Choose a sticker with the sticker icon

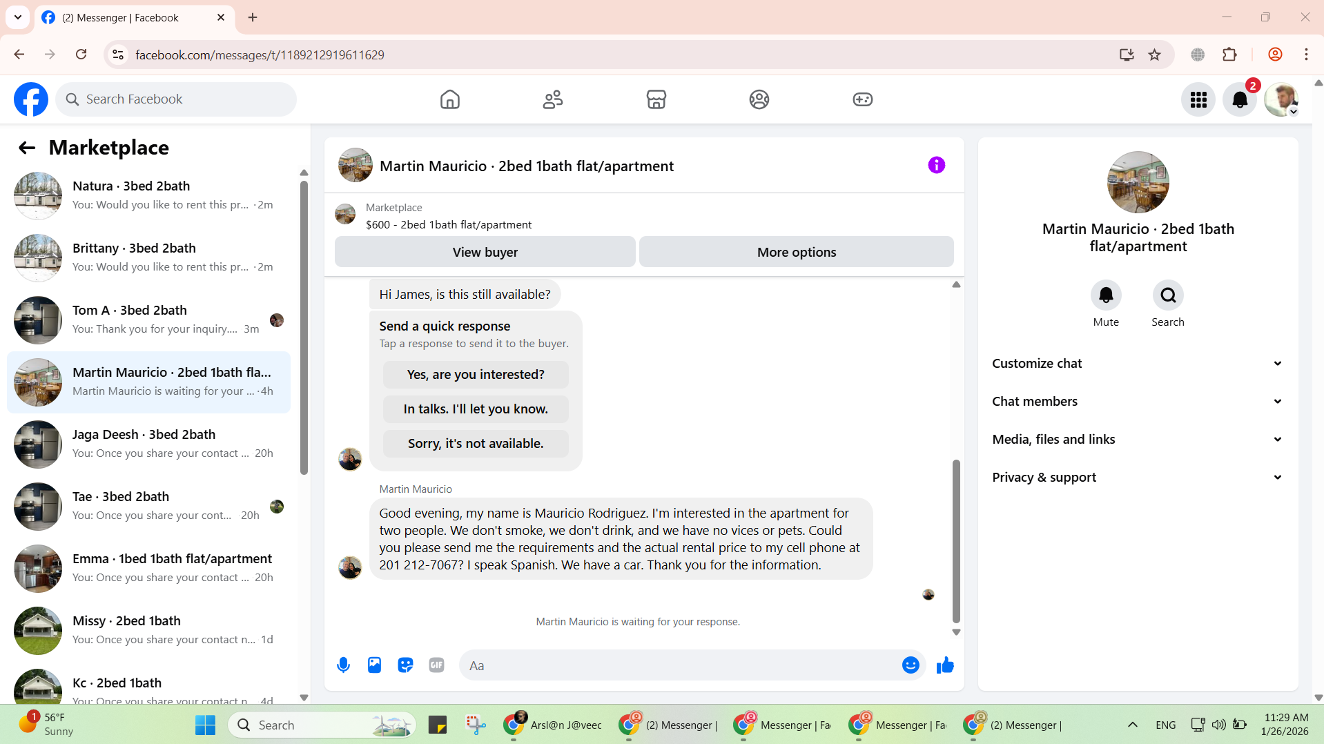click(x=405, y=665)
